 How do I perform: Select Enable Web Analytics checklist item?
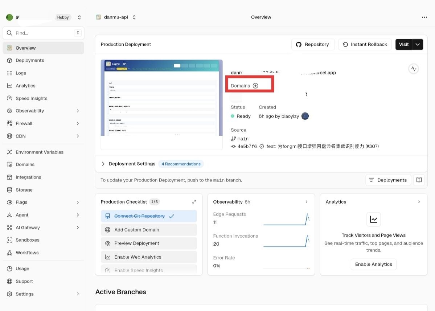click(149, 257)
